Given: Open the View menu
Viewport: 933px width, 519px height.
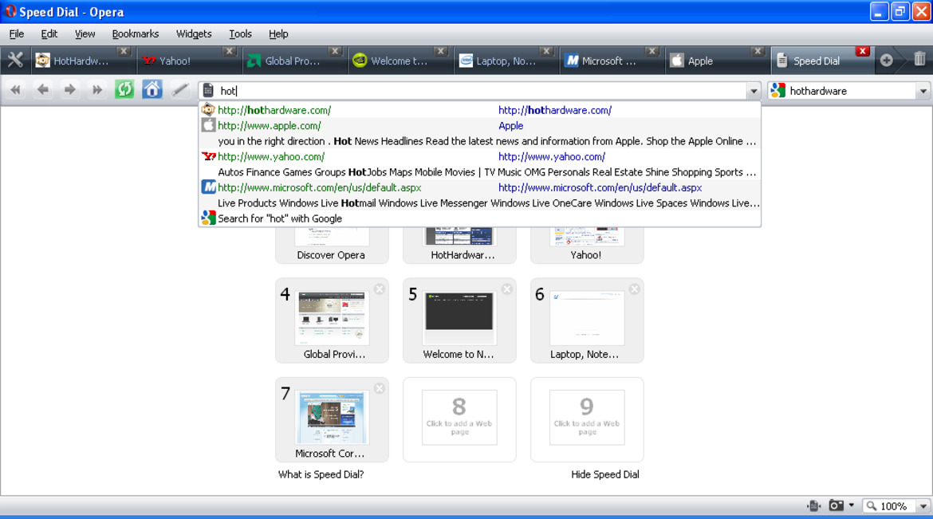Looking at the screenshot, I should 85,34.
